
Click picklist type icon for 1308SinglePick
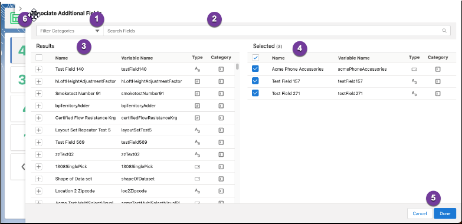point(198,167)
